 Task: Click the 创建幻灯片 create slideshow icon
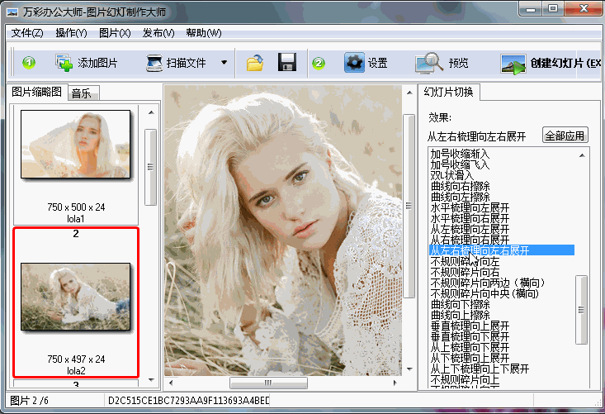[x=514, y=64]
